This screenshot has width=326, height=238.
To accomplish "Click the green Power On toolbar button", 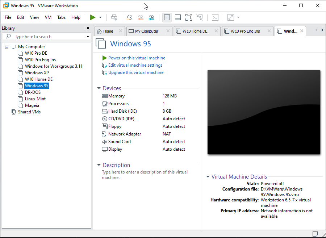I will (x=93, y=17).
